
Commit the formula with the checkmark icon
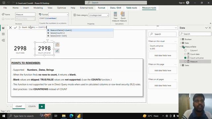16,28
